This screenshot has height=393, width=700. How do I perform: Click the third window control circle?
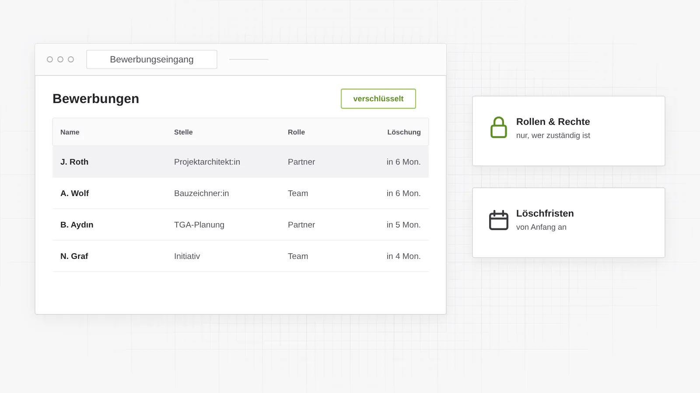(x=71, y=59)
